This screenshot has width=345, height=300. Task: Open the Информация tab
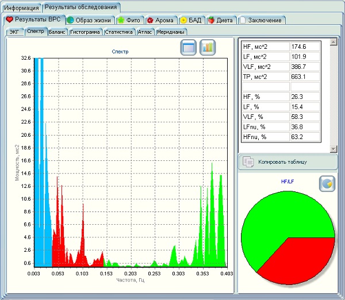click(21, 8)
